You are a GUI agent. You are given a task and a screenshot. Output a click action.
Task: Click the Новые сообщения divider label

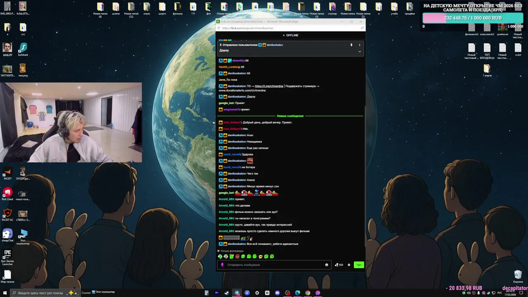[x=290, y=116]
